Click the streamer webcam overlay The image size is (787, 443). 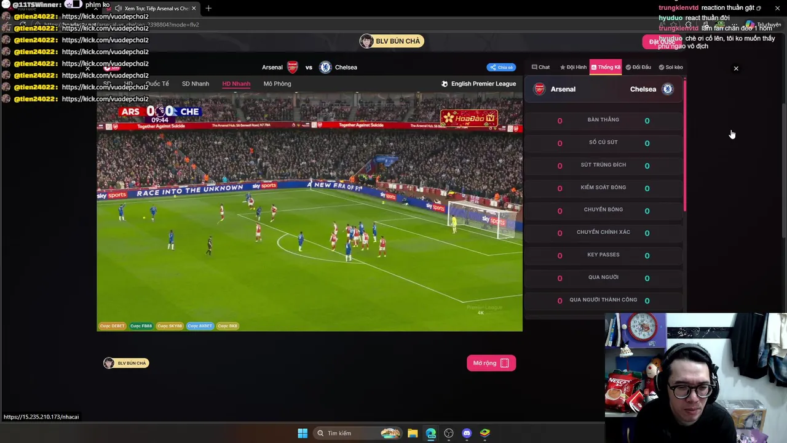click(696, 378)
